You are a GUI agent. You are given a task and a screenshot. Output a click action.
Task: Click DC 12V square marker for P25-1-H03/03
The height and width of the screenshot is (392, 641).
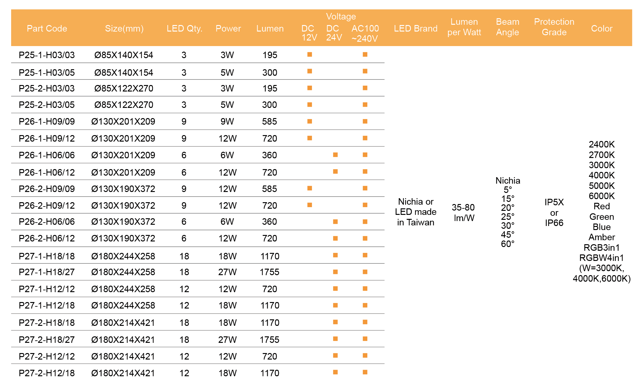pos(310,55)
